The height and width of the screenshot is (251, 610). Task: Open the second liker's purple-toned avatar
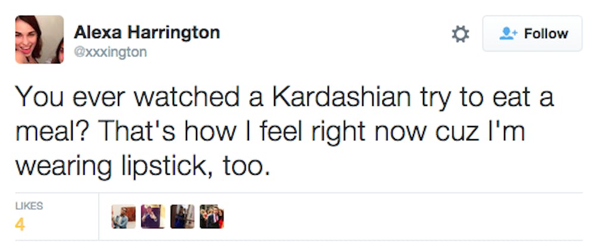153,217
